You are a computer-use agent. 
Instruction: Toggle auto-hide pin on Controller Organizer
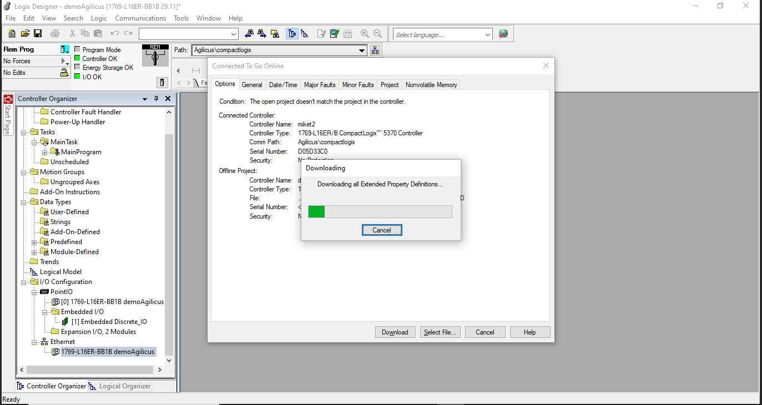tap(156, 99)
